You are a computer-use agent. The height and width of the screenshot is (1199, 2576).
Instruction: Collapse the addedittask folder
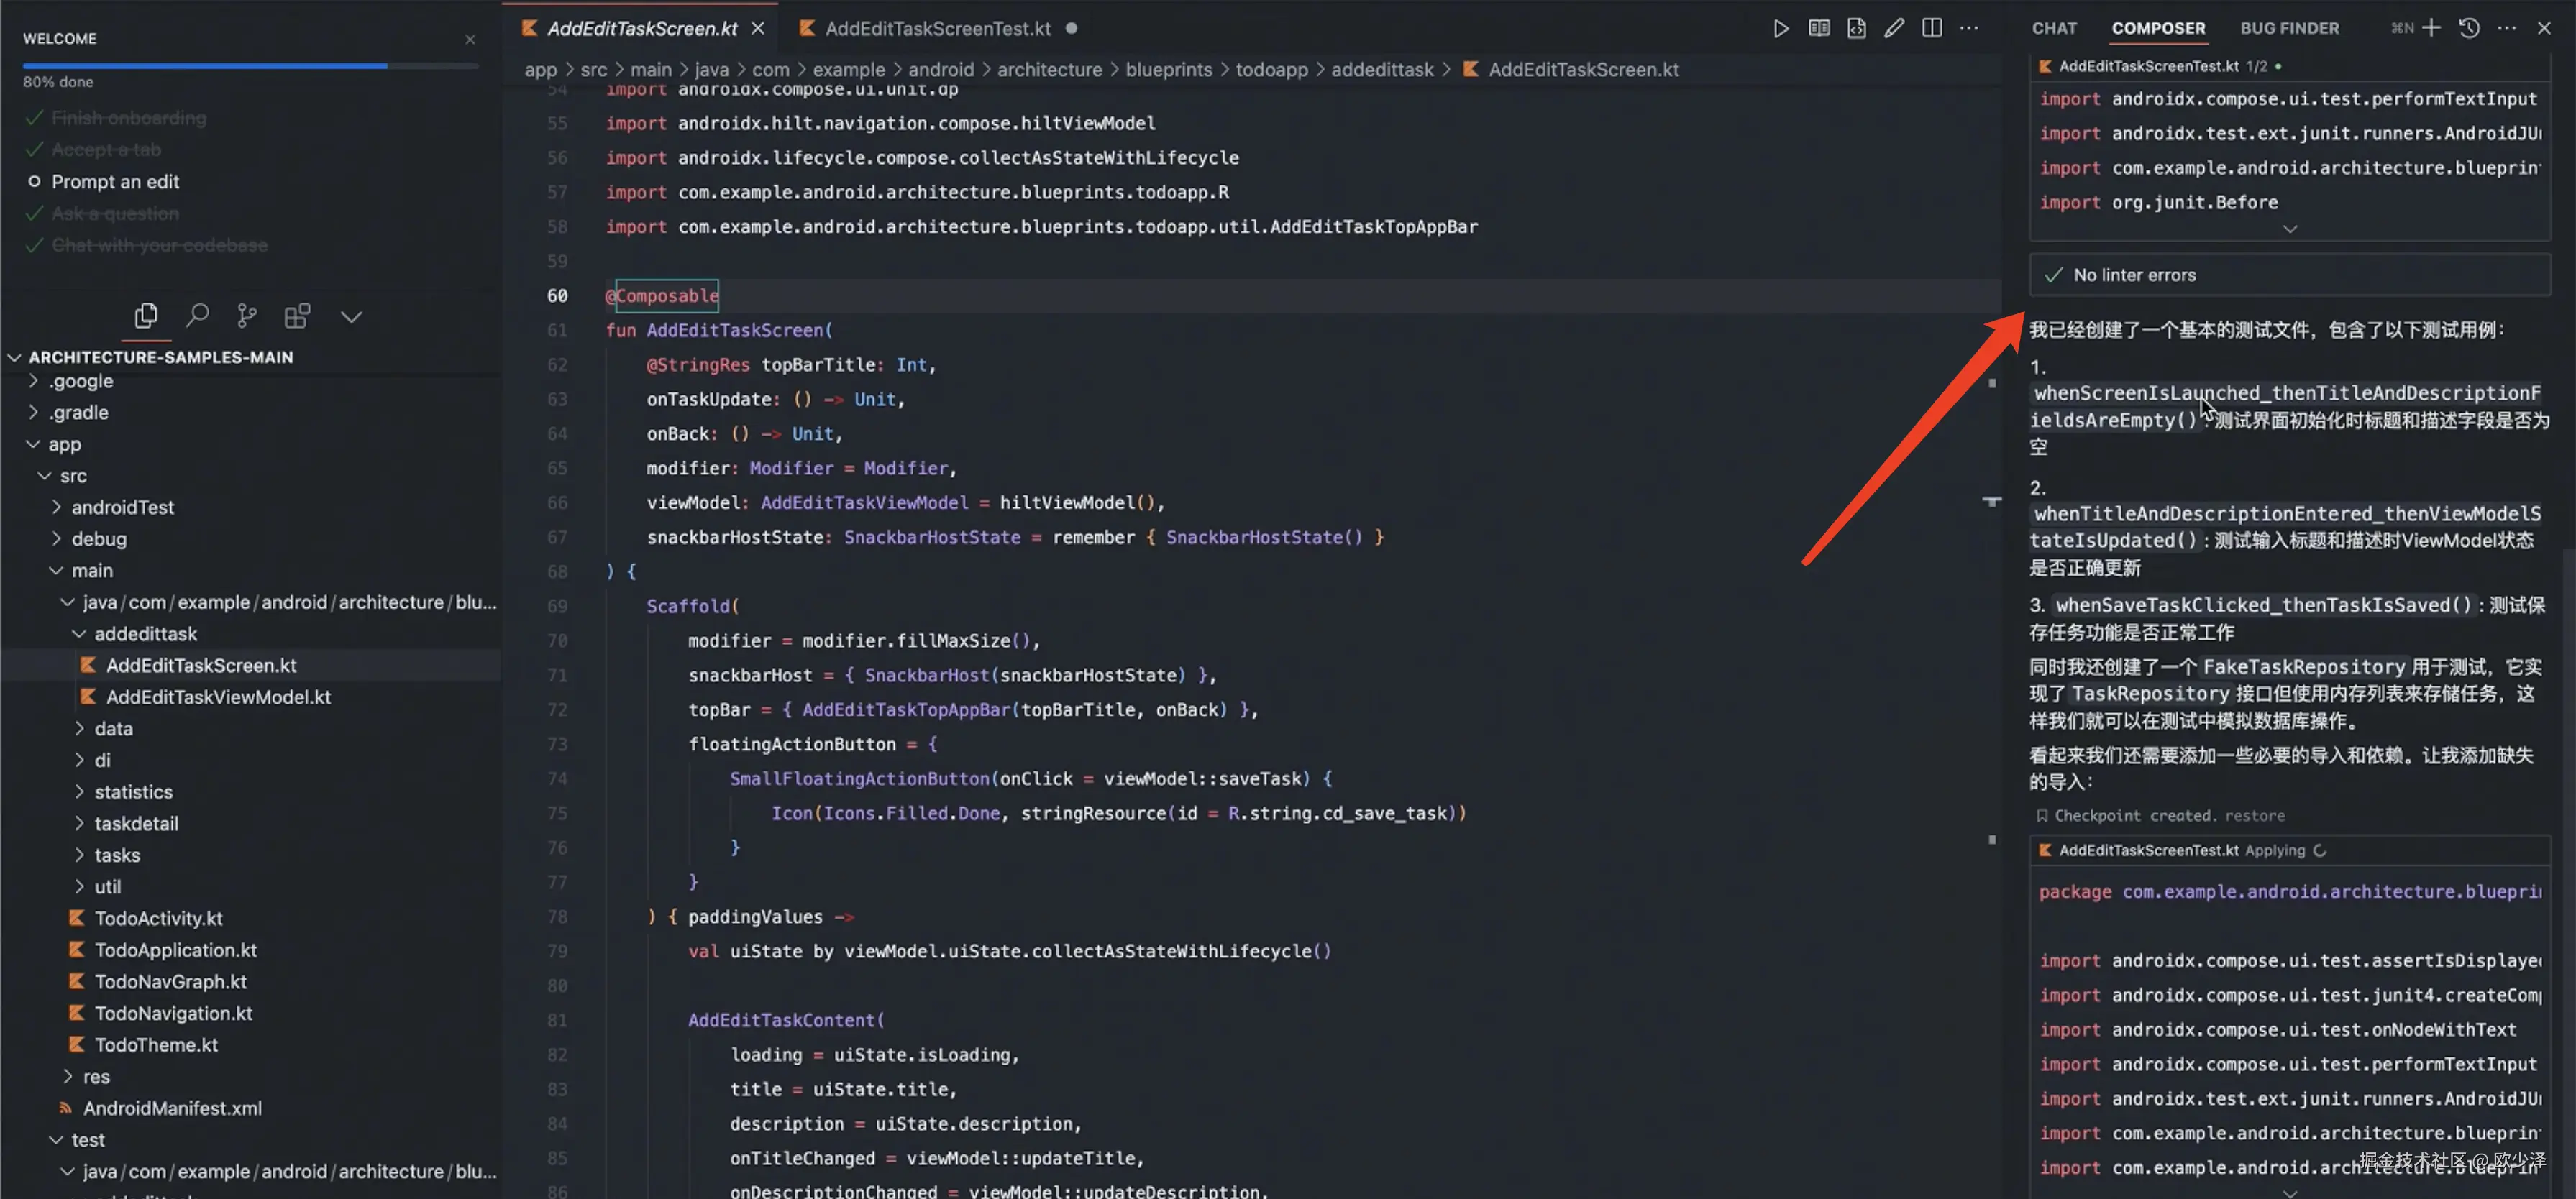coord(145,633)
